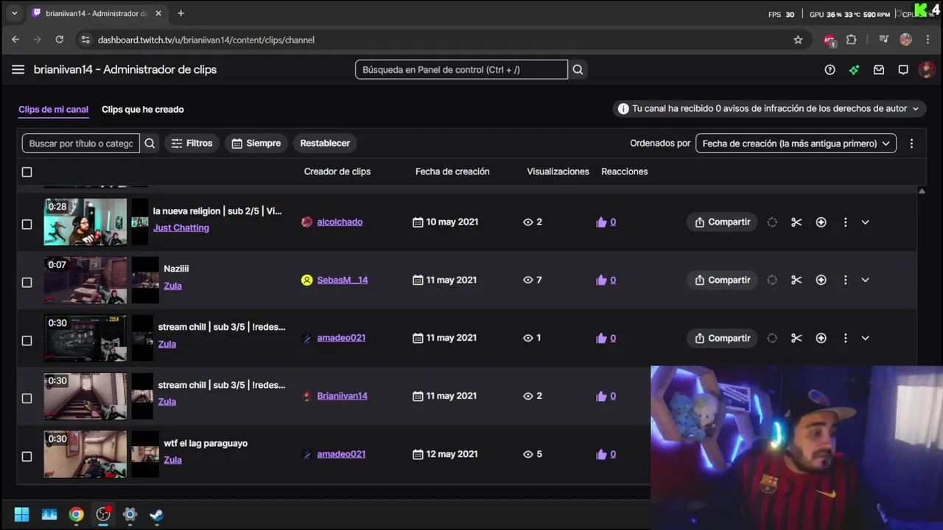Expand the la nueva religion clip row chevron
This screenshot has width=943, height=530.
click(865, 222)
